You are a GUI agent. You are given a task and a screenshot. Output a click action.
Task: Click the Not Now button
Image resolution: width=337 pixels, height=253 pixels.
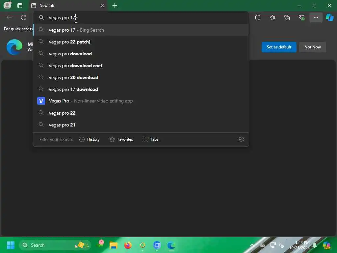pos(313,47)
